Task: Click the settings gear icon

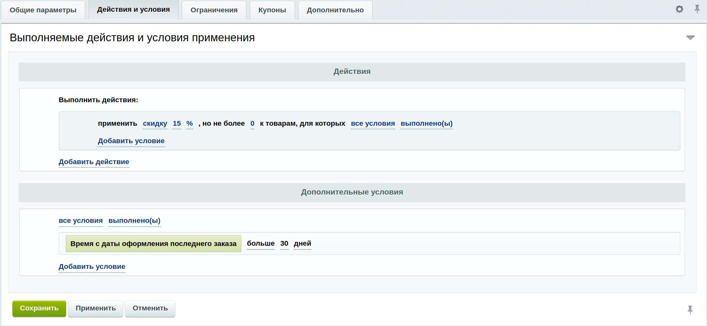Action: pyautogui.click(x=679, y=9)
